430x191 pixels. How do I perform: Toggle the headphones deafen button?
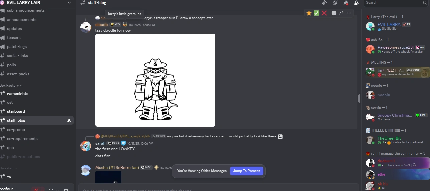pyautogui.click(x=51, y=190)
